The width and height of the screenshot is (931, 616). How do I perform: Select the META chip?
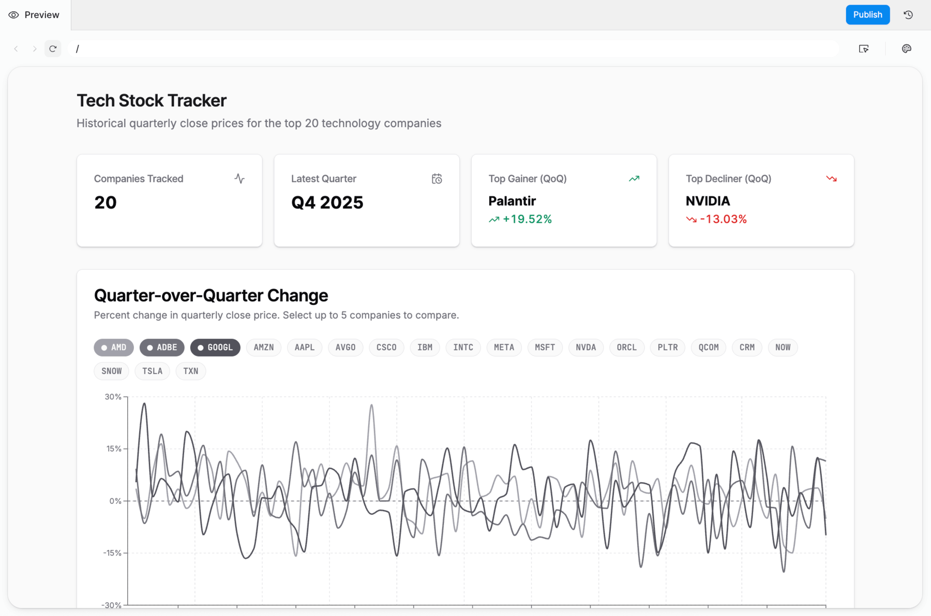(x=504, y=348)
